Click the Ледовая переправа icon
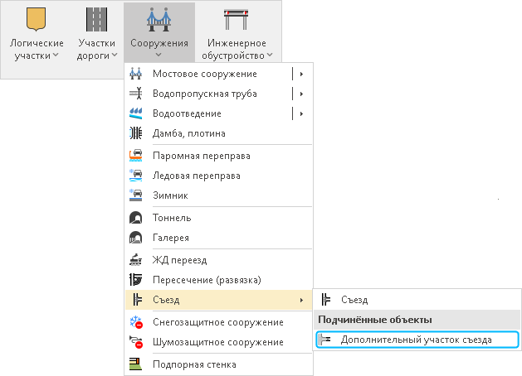522x376 pixels. coord(136,176)
